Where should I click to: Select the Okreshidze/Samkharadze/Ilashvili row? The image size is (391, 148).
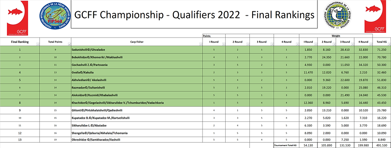coord(195,140)
